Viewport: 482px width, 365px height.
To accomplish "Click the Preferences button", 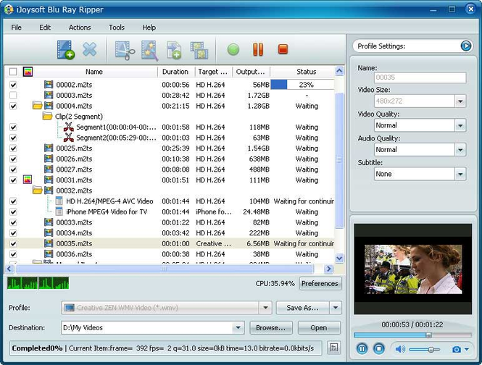I will (x=320, y=283).
